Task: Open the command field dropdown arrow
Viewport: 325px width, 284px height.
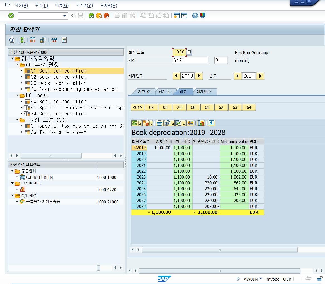Action: 65,16
